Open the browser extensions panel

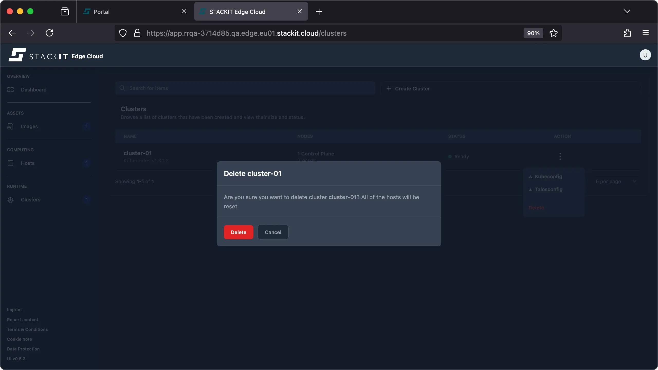pyautogui.click(x=627, y=33)
